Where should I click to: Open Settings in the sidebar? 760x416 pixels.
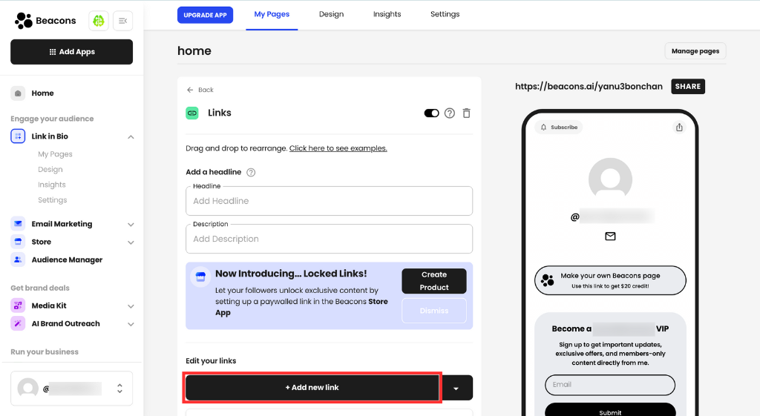53,200
